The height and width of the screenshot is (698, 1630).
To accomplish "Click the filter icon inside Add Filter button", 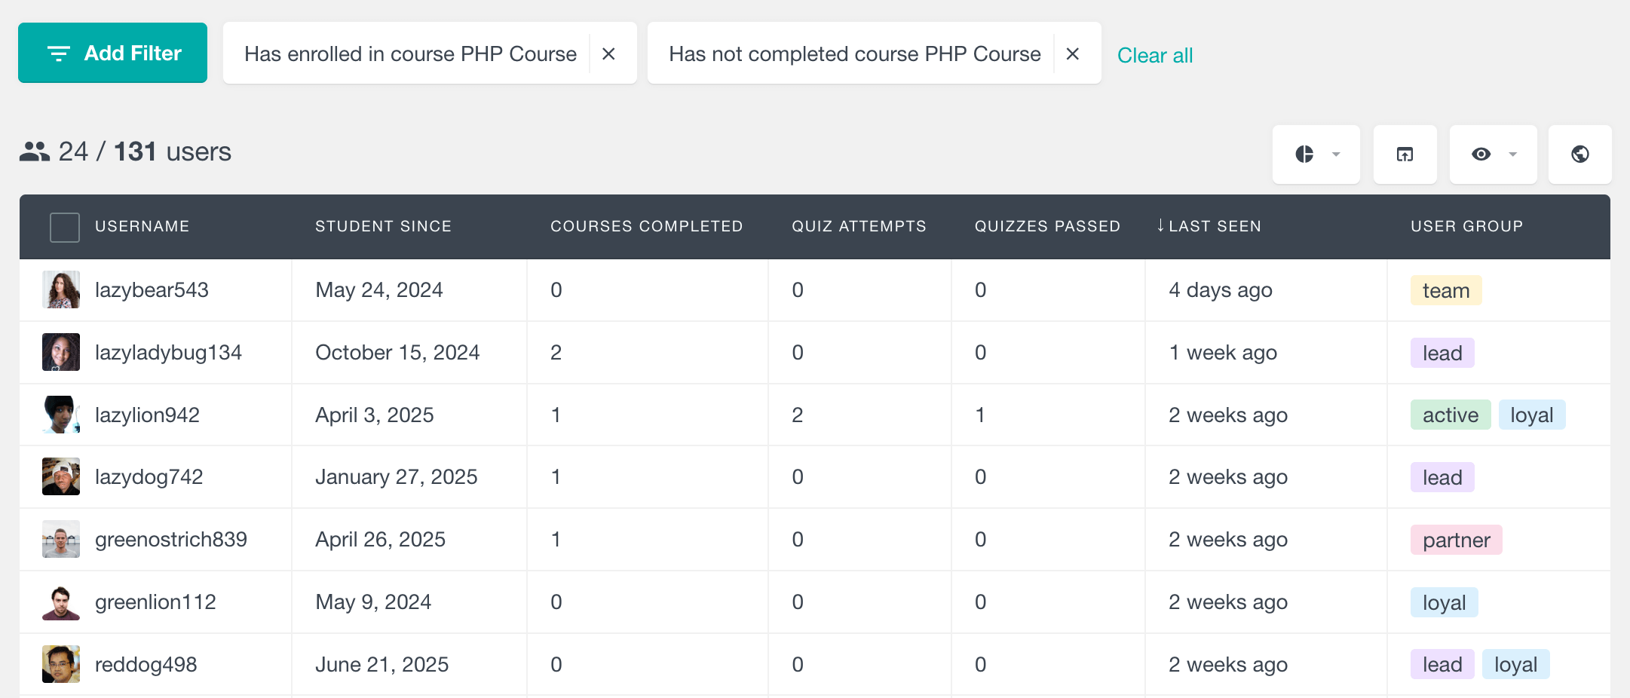I will point(59,53).
